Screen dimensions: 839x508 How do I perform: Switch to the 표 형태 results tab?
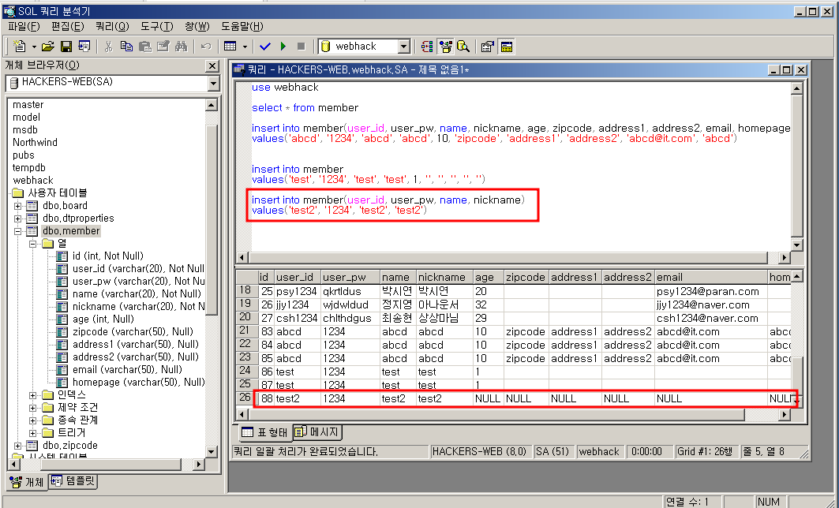[x=264, y=432]
